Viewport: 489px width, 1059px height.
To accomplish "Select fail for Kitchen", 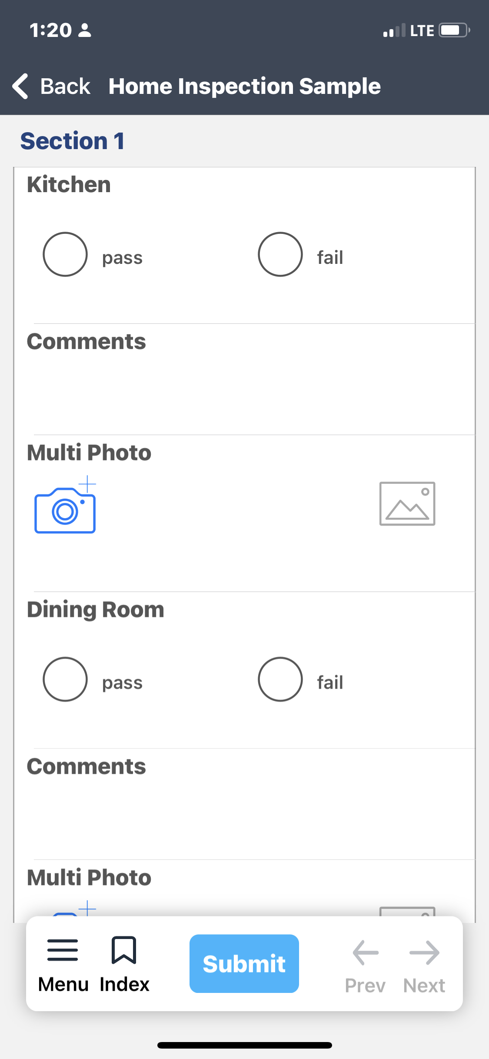I will click(280, 254).
